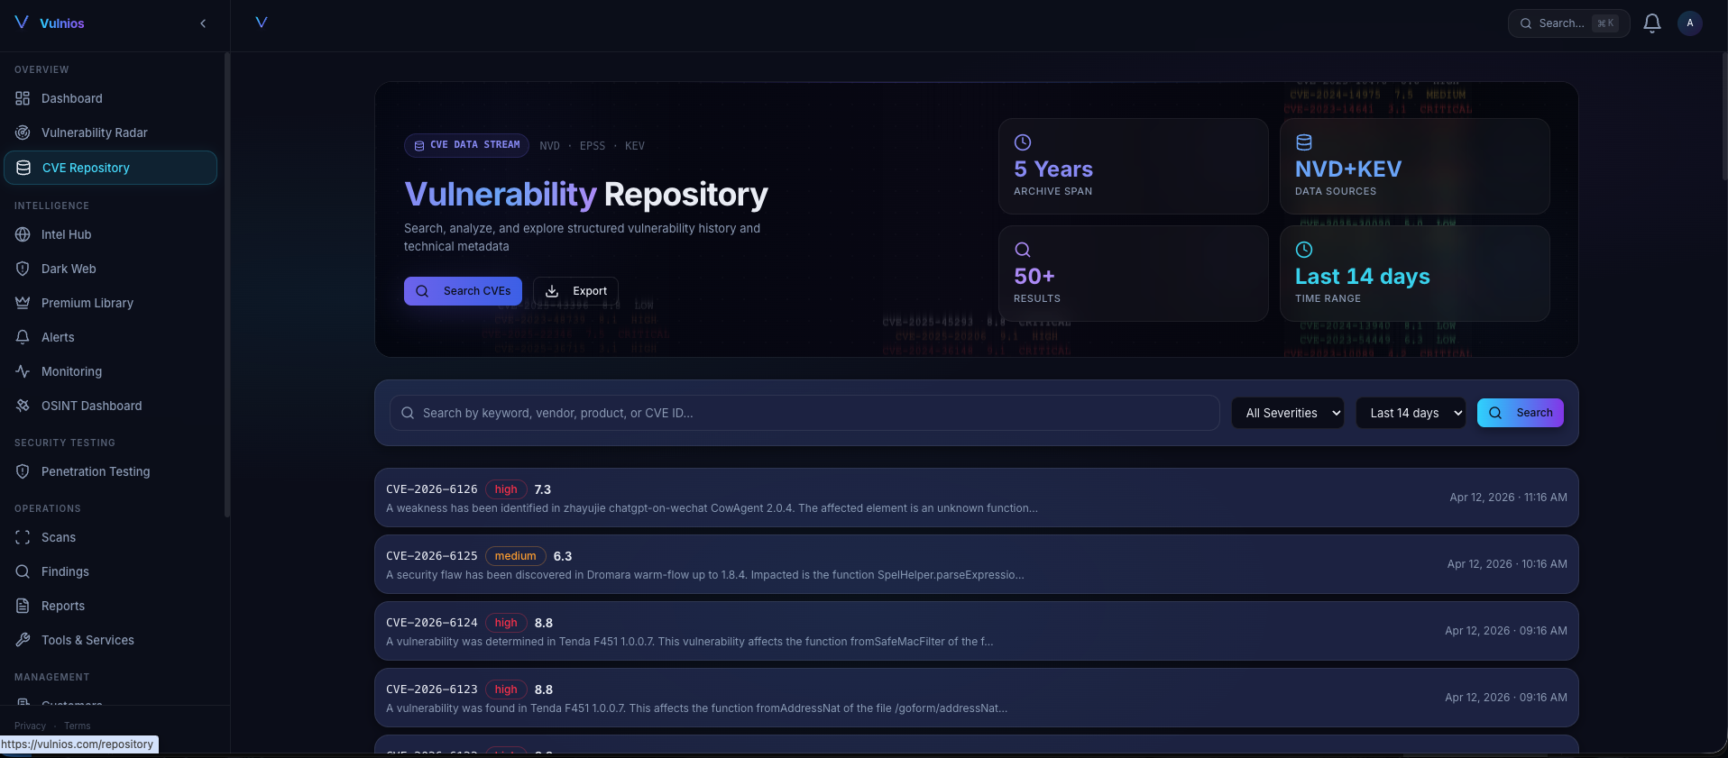Click the NVD+KEV data sources card
1728x758 pixels.
[x=1415, y=167]
